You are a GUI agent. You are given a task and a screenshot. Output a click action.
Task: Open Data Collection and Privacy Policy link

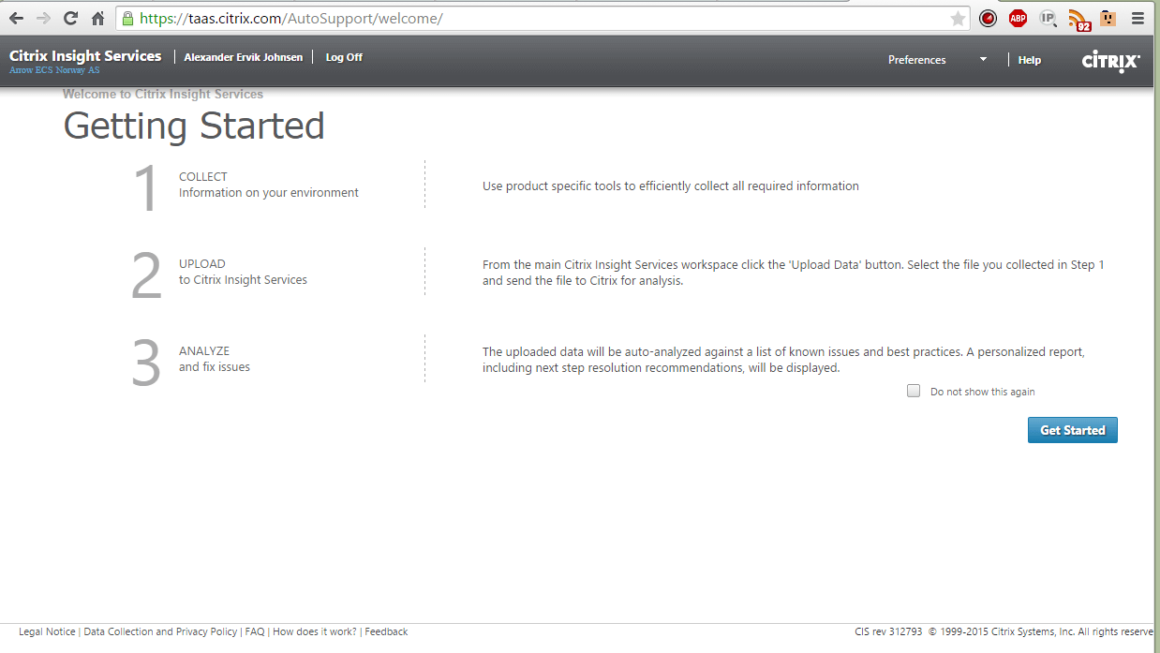coord(160,631)
